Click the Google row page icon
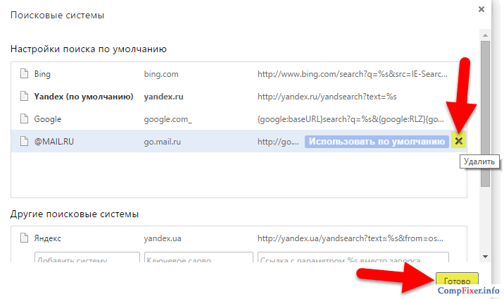The height and width of the screenshot is (299, 504). click(24, 118)
